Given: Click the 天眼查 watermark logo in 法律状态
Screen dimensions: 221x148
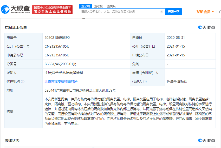Looking at the screenshot, I should [207, 140].
